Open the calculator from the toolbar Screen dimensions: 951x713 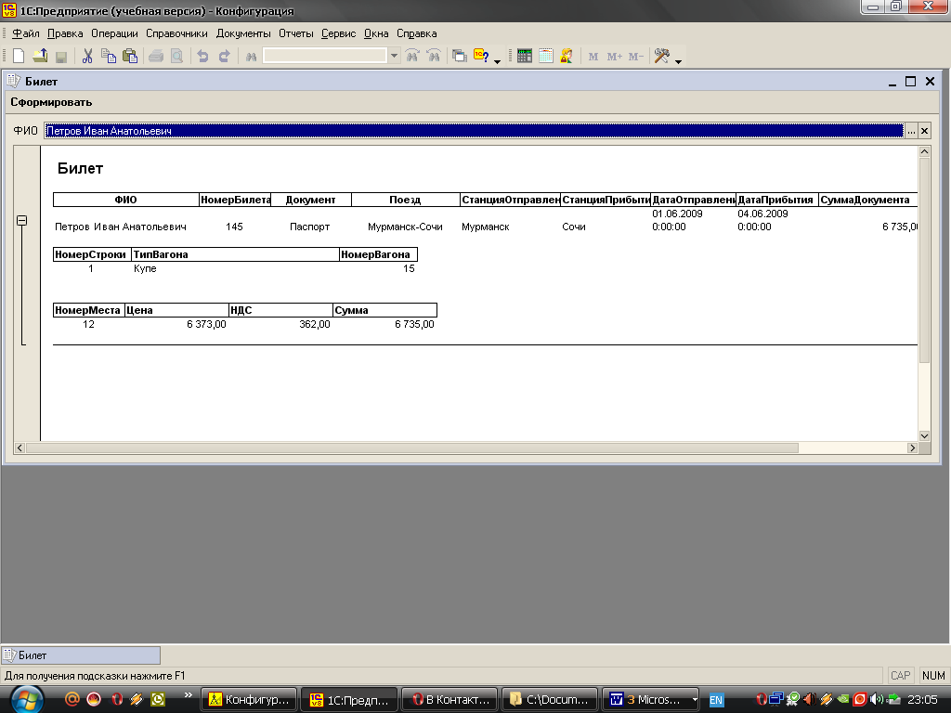[525, 56]
